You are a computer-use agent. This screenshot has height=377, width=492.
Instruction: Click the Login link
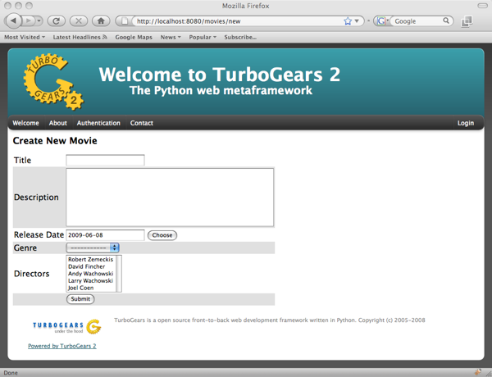(x=466, y=123)
